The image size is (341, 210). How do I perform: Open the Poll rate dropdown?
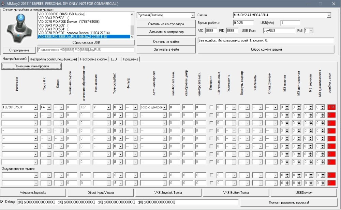(x=311, y=31)
